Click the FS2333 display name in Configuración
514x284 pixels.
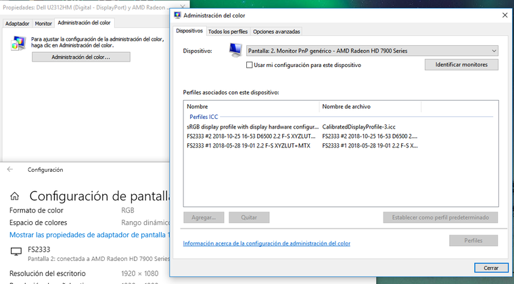click(x=39, y=250)
